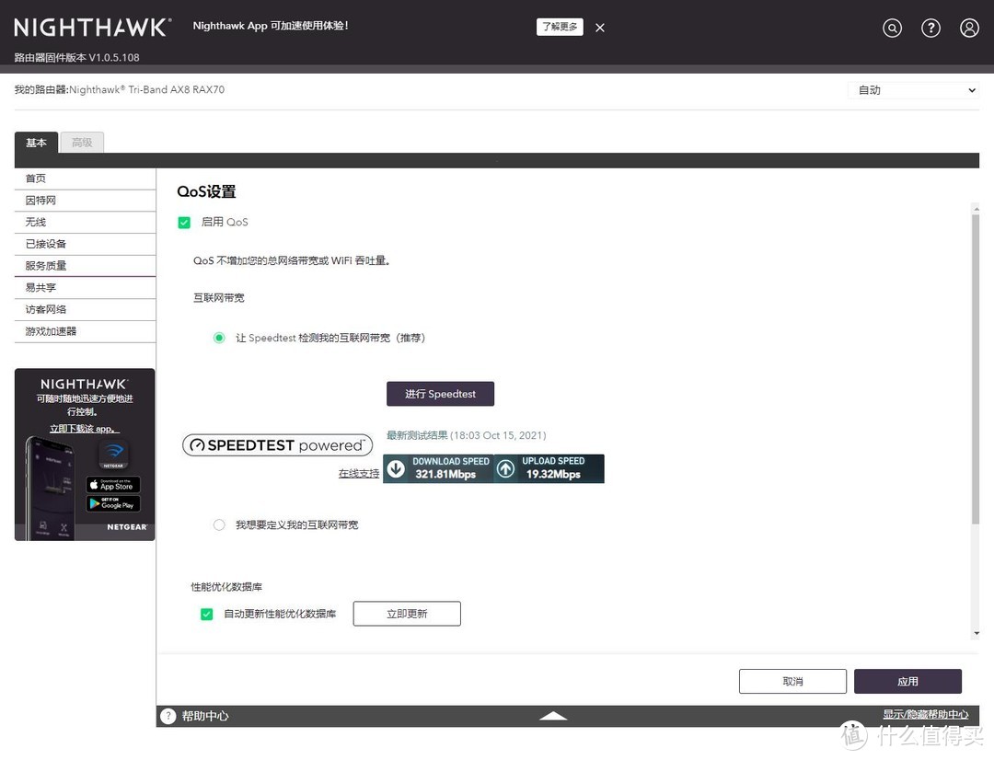The image size is (994, 760).
Task: Click the account profile icon
Action: 969,28
